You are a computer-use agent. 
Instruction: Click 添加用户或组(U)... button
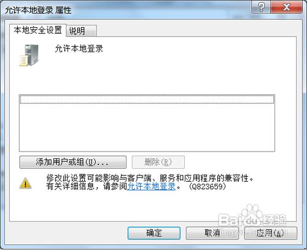[73, 162]
